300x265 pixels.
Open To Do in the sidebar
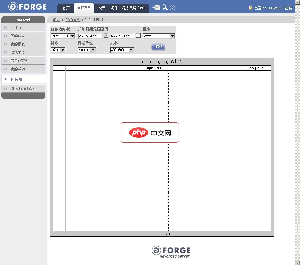coord(23,28)
